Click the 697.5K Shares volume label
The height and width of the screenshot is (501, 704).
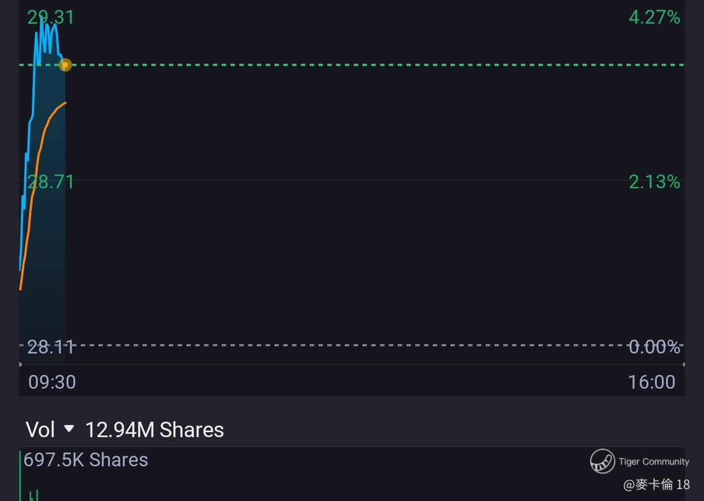86,460
